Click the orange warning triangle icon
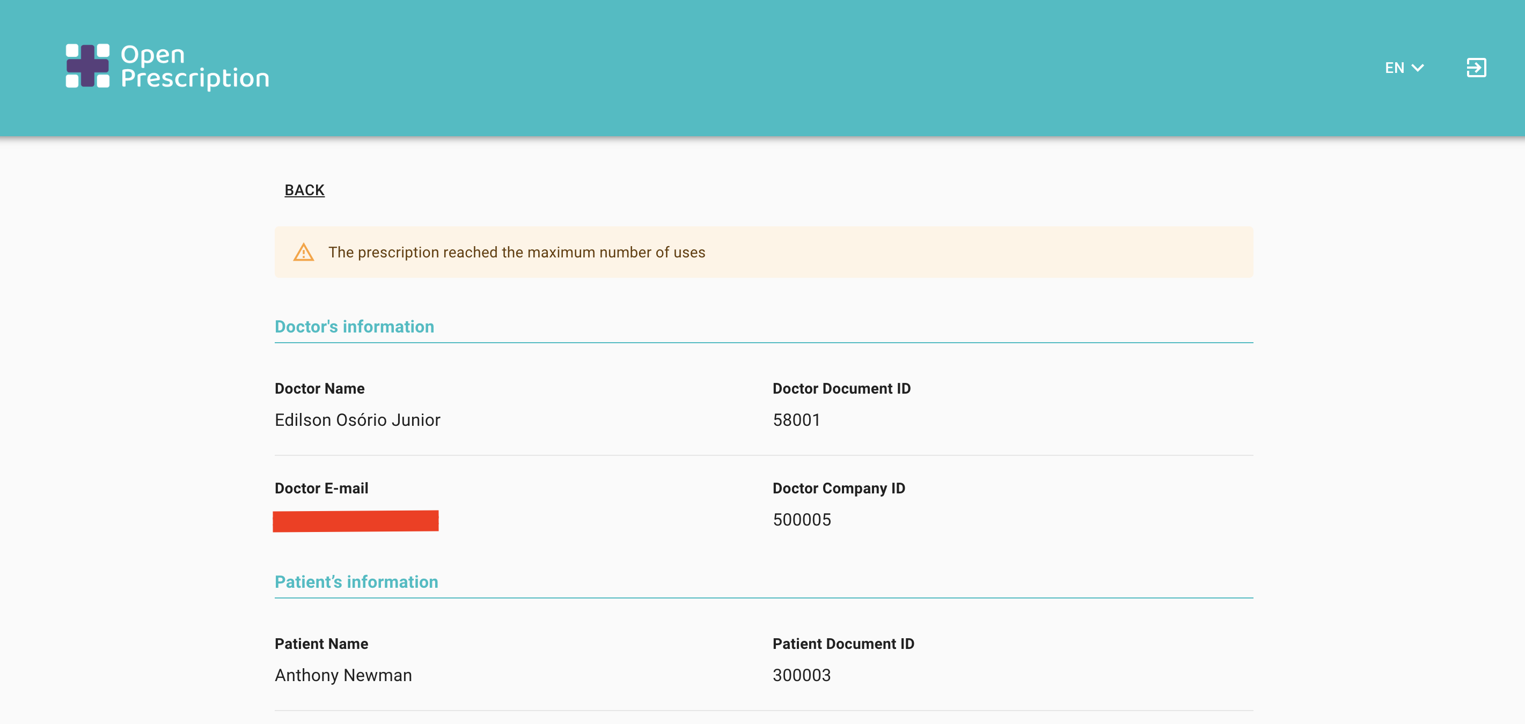Screen dimensions: 1525x724 304,253
